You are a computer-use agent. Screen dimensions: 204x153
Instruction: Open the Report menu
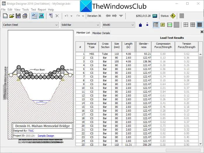pos(42,10)
